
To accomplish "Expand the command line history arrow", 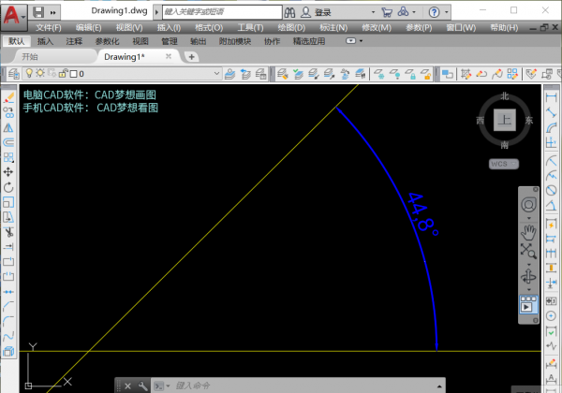I will (x=439, y=386).
